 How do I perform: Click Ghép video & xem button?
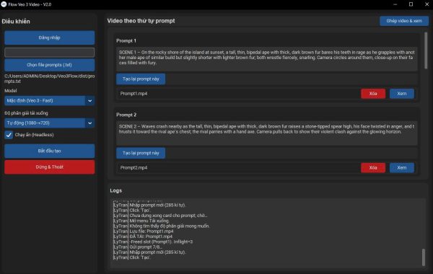pyautogui.click(x=404, y=21)
